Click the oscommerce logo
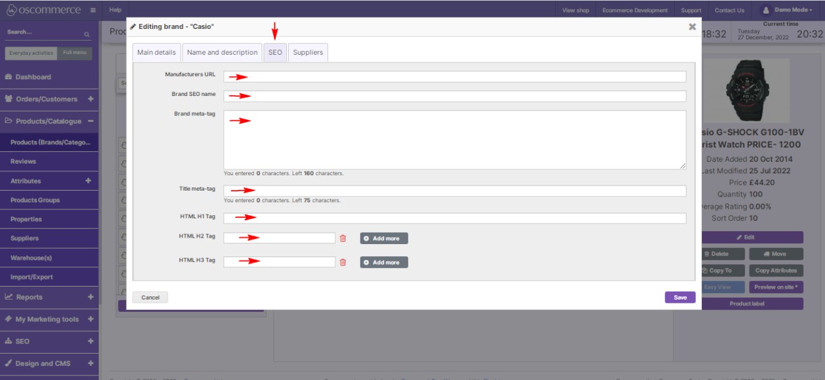The width and height of the screenshot is (825, 380). click(44, 10)
